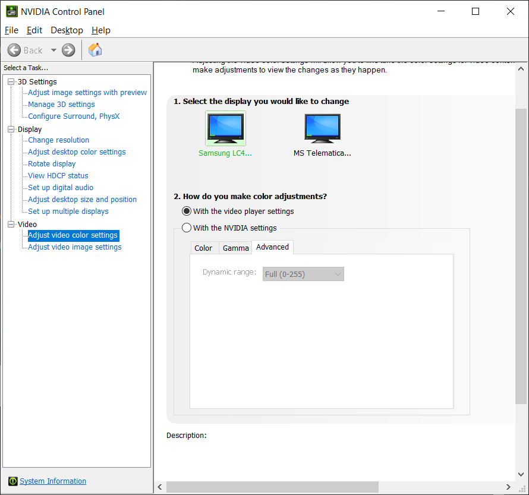Click the horizontal scrollbar left arrow
This screenshot has width=529, height=495.
[x=160, y=487]
